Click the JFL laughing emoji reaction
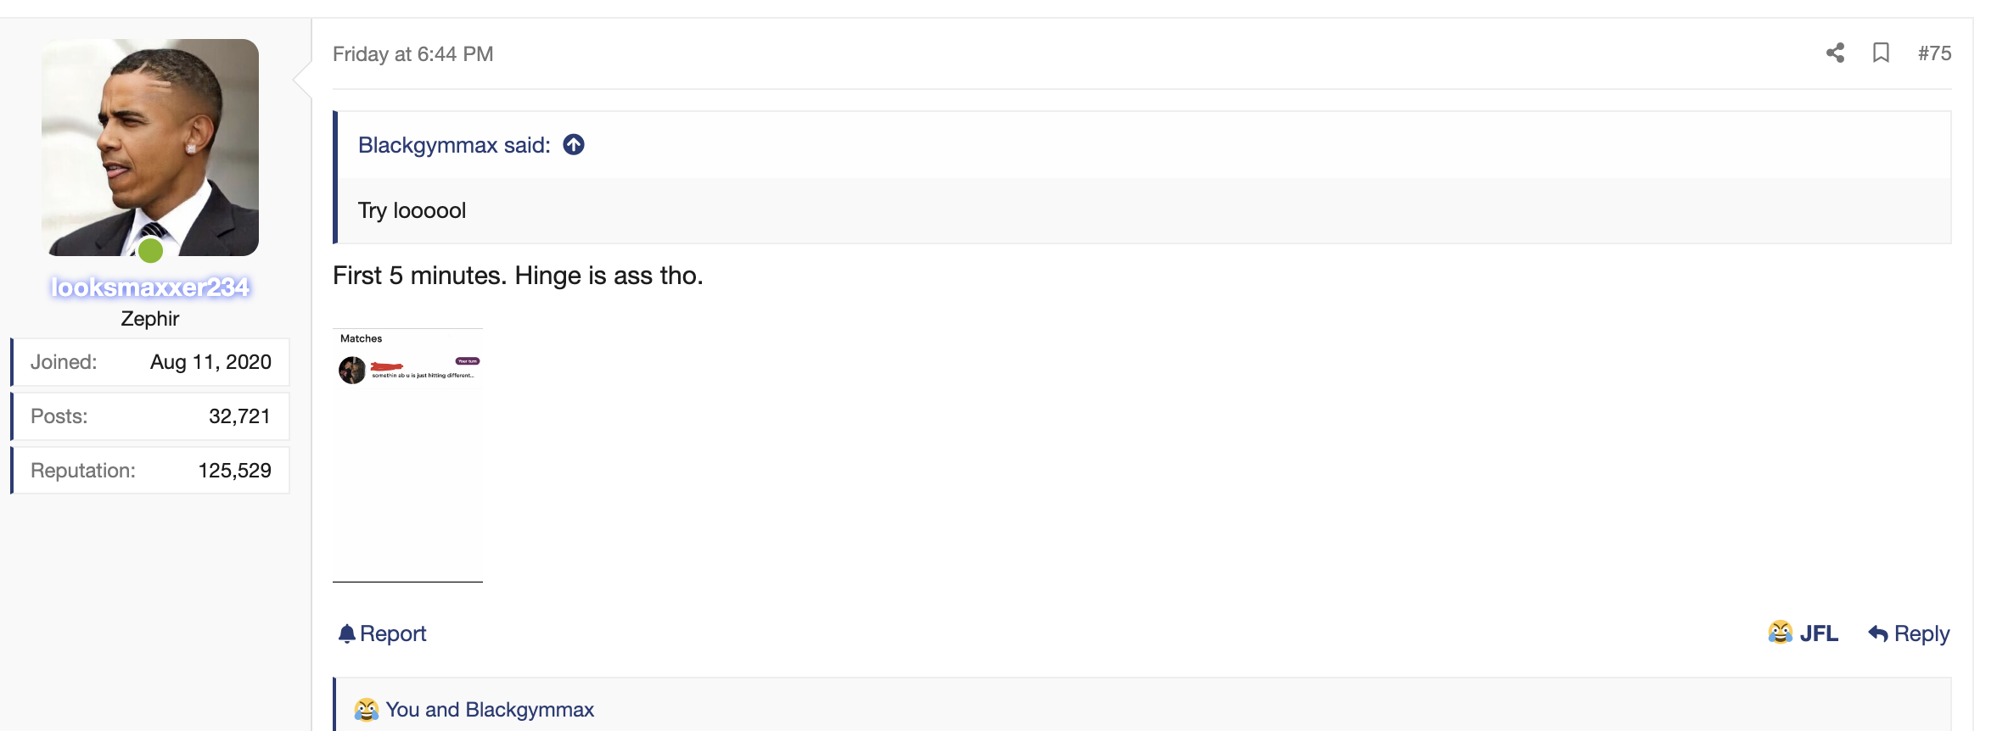 coord(1780,633)
